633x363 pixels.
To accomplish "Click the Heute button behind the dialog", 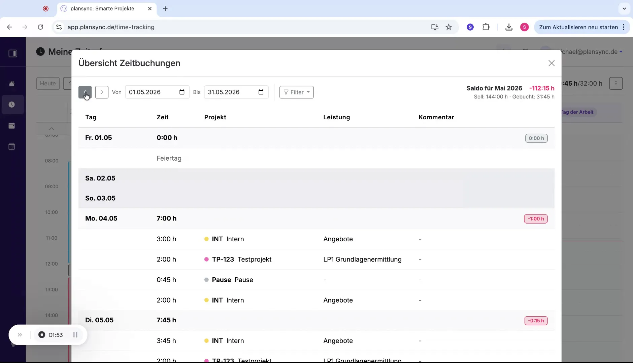I will click(x=48, y=83).
